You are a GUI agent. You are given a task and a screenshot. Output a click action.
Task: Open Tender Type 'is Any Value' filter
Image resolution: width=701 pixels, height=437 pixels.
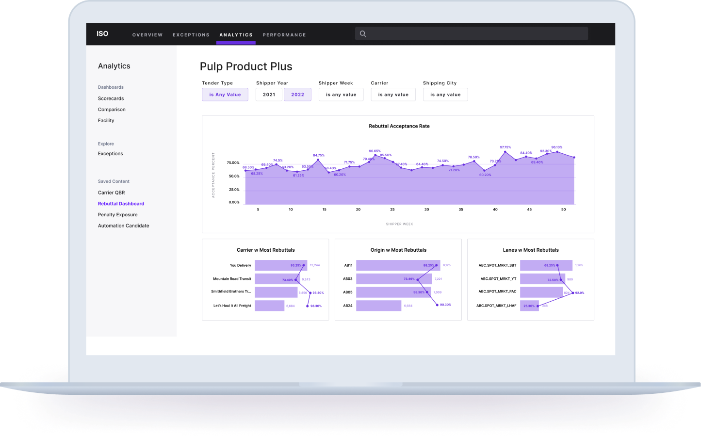point(225,95)
